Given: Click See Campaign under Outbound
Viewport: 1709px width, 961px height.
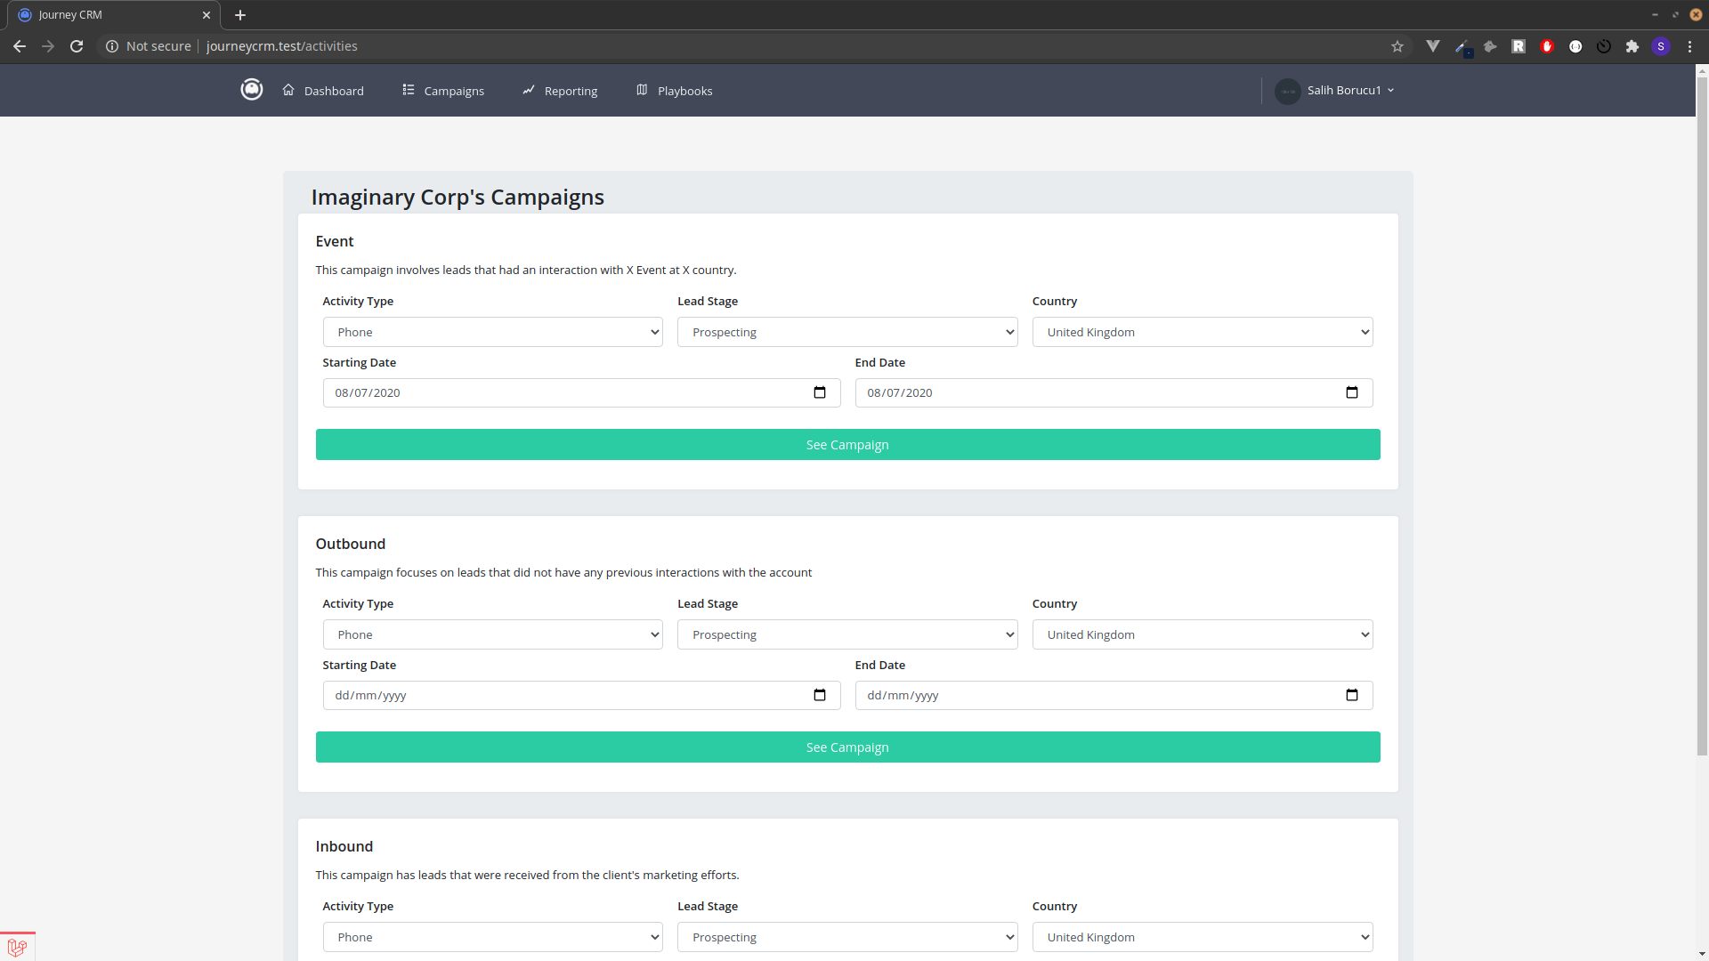Looking at the screenshot, I should 847,747.
